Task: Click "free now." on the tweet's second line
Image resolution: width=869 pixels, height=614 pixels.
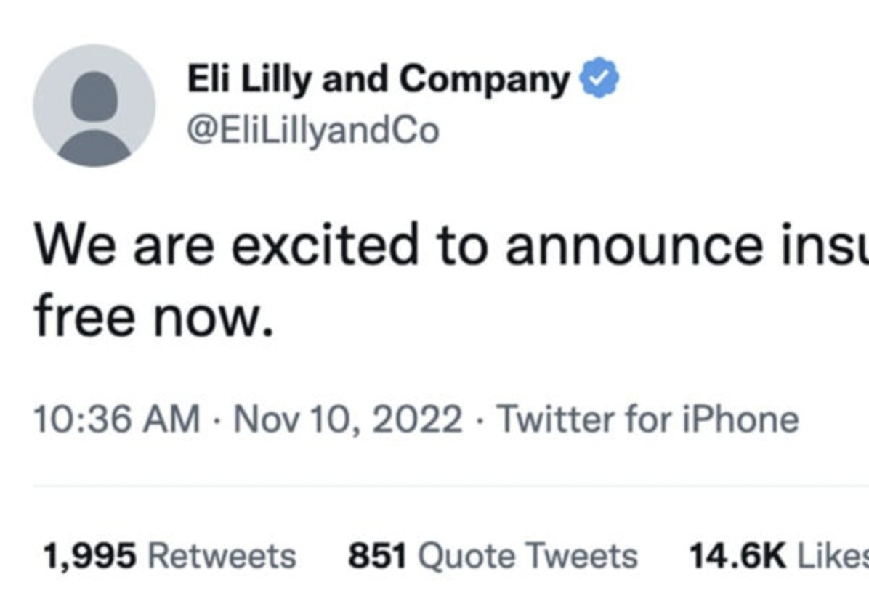Action: tap(154, 317)
